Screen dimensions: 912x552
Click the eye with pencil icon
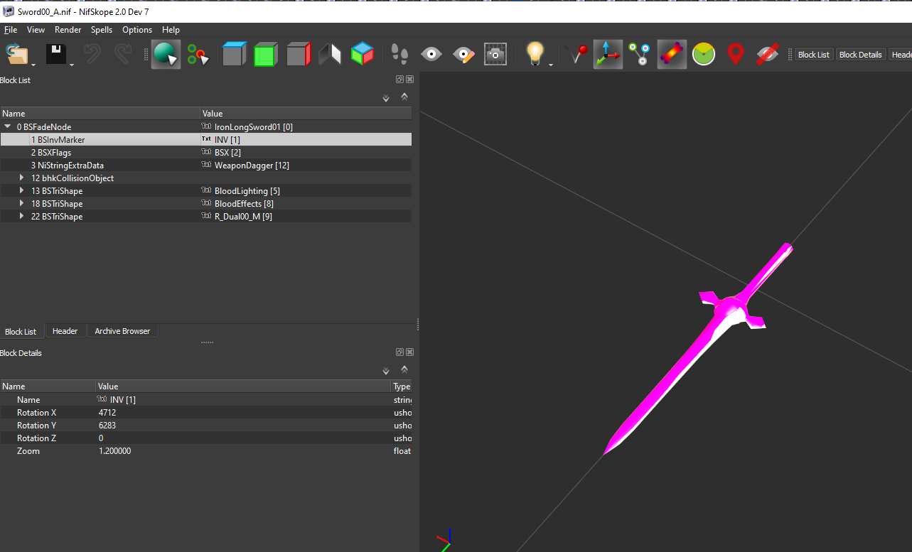click(463, 54)
